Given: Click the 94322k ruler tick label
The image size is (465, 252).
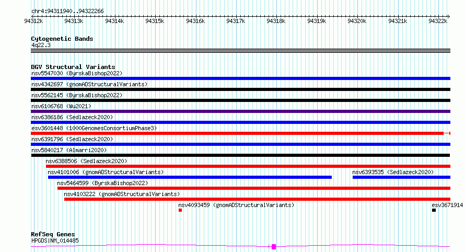Looking at the screenshot, I should tap(438, 21).
